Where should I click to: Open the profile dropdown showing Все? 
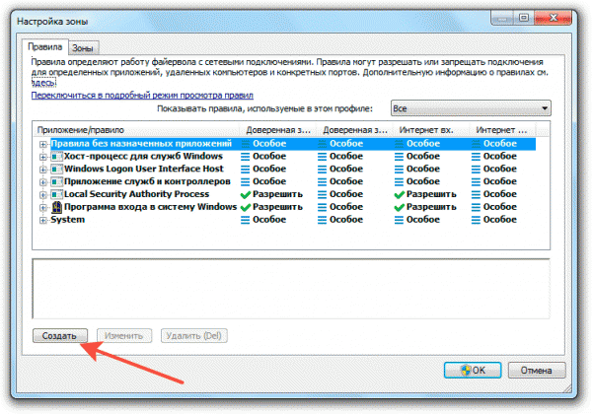click(x=471, y=108)
